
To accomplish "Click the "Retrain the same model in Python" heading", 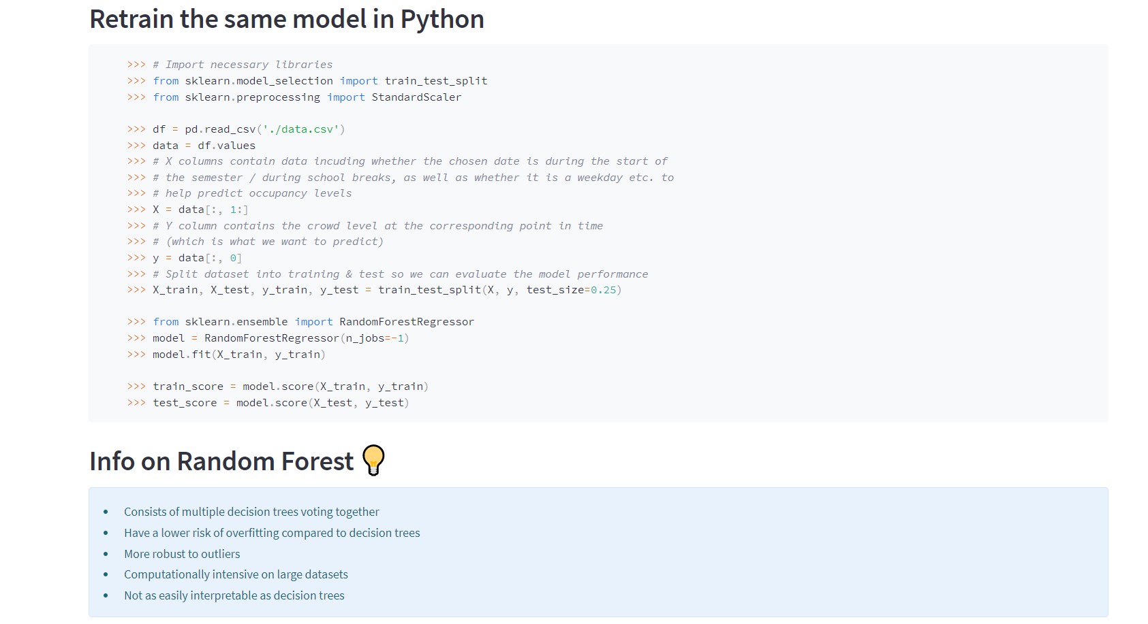I will click(x=287, y=19).
